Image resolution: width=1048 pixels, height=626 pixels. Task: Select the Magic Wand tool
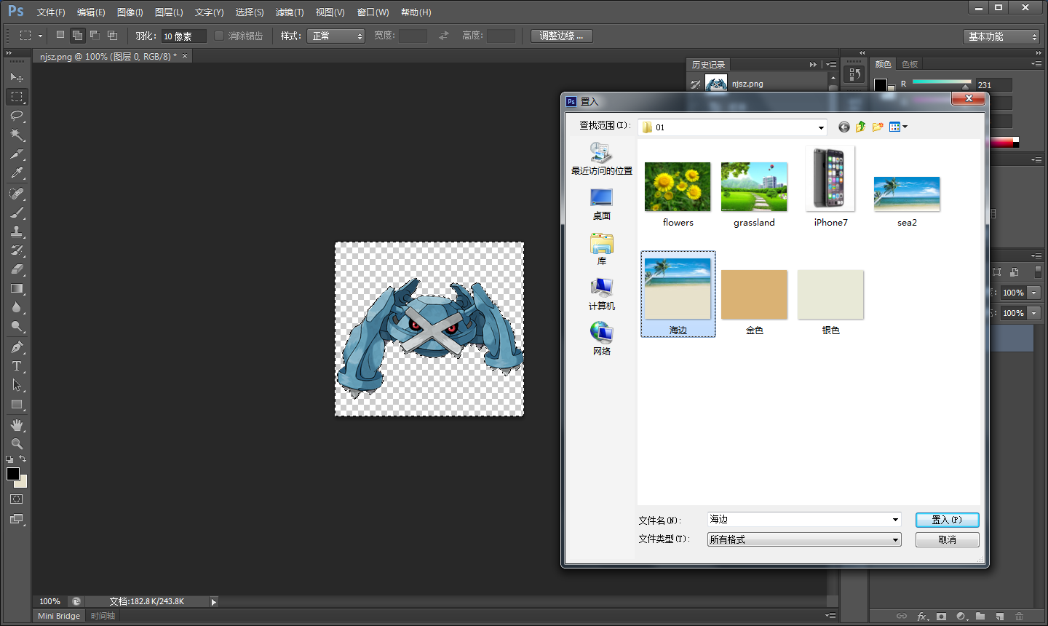tap(17, 135)
